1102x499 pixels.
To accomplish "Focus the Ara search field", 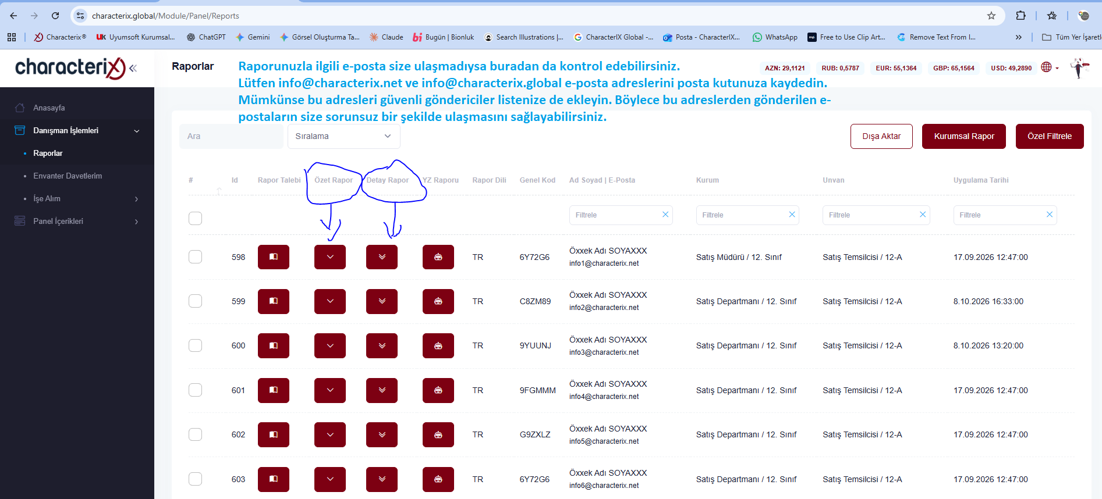I will coord(231,136).
